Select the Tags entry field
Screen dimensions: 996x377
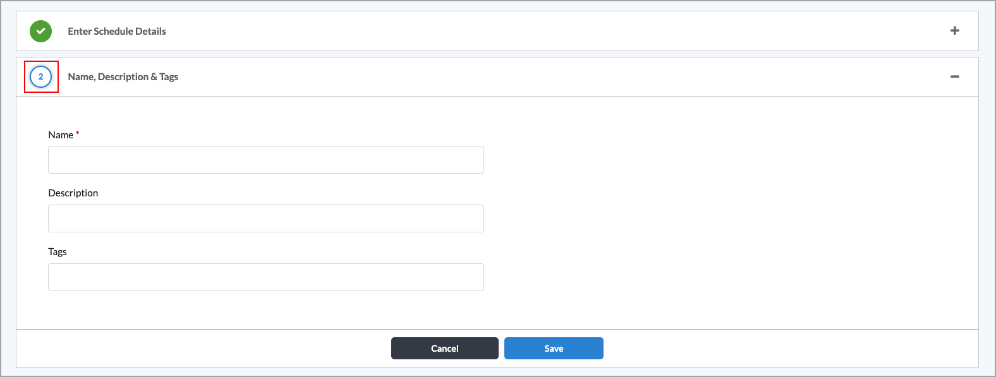(265, 277)
